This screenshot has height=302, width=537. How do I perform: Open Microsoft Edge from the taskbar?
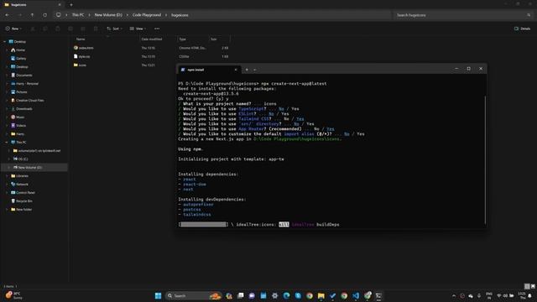(286, 295)
